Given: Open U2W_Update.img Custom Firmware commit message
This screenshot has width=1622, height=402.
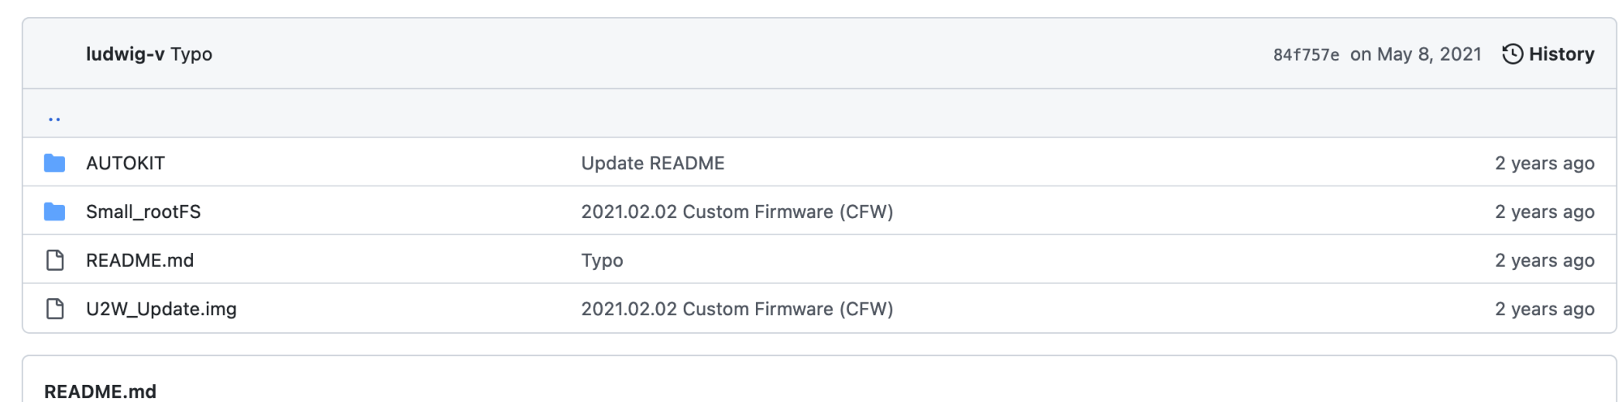Looking at the screenshot, I should point(736,309).
